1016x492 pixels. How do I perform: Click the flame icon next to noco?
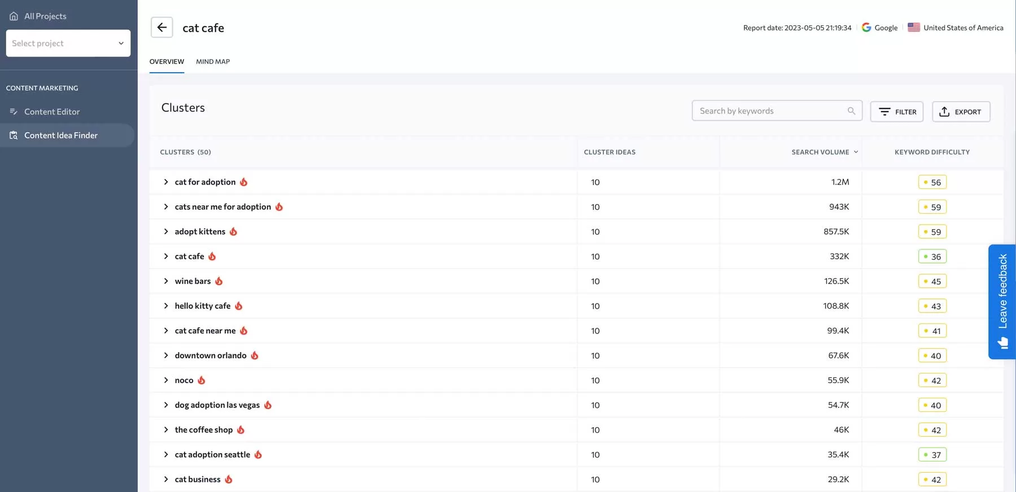pos(202,380)
